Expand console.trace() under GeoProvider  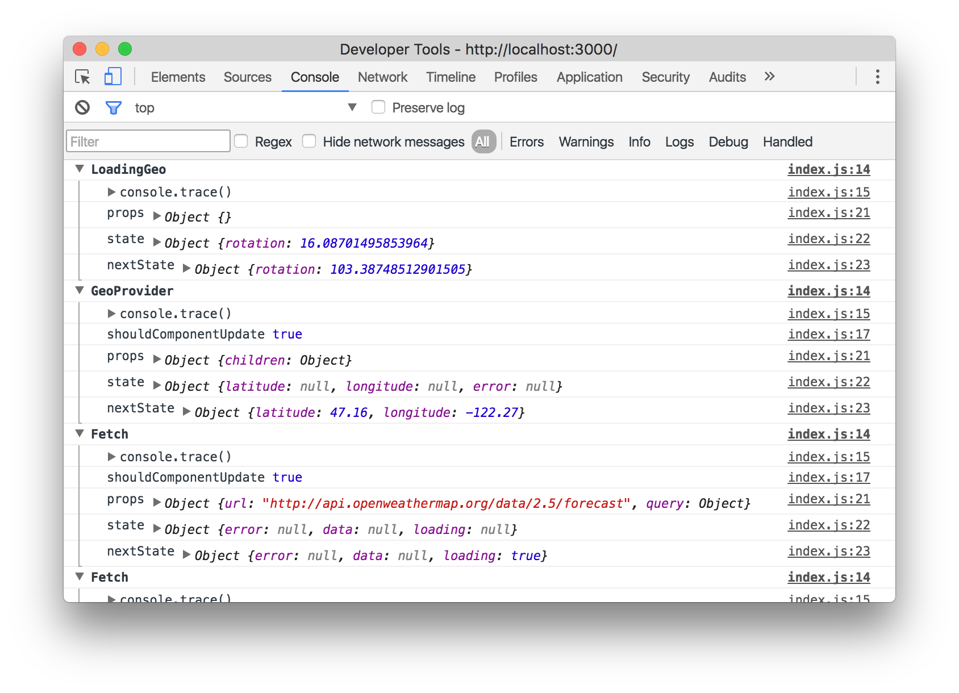point(111,314)
